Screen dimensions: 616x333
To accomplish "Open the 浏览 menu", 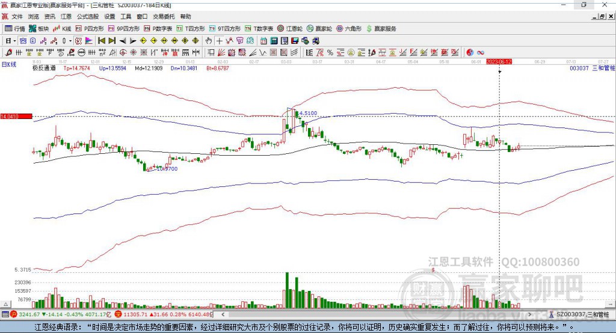I will [34, 16].
